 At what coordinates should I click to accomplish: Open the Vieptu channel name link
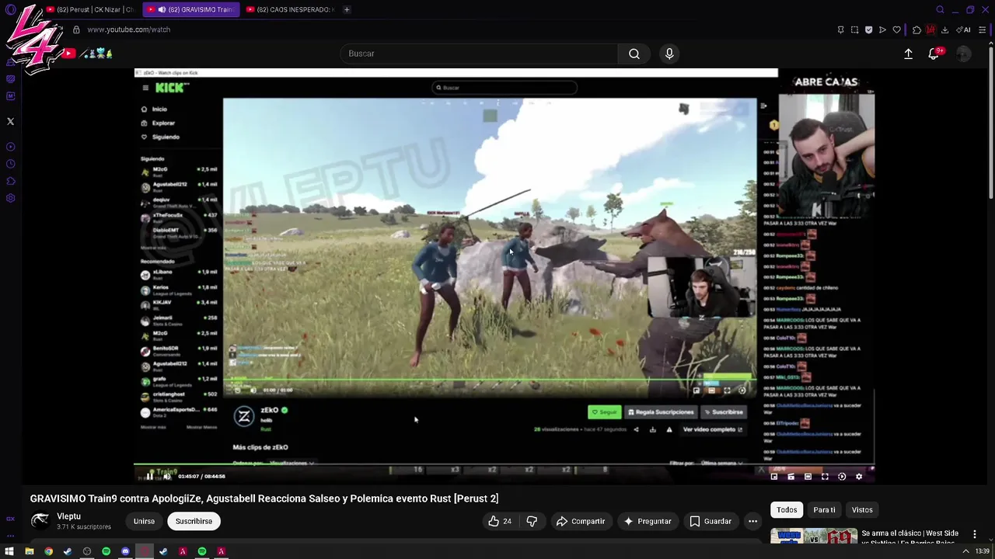tap(68, 516)
